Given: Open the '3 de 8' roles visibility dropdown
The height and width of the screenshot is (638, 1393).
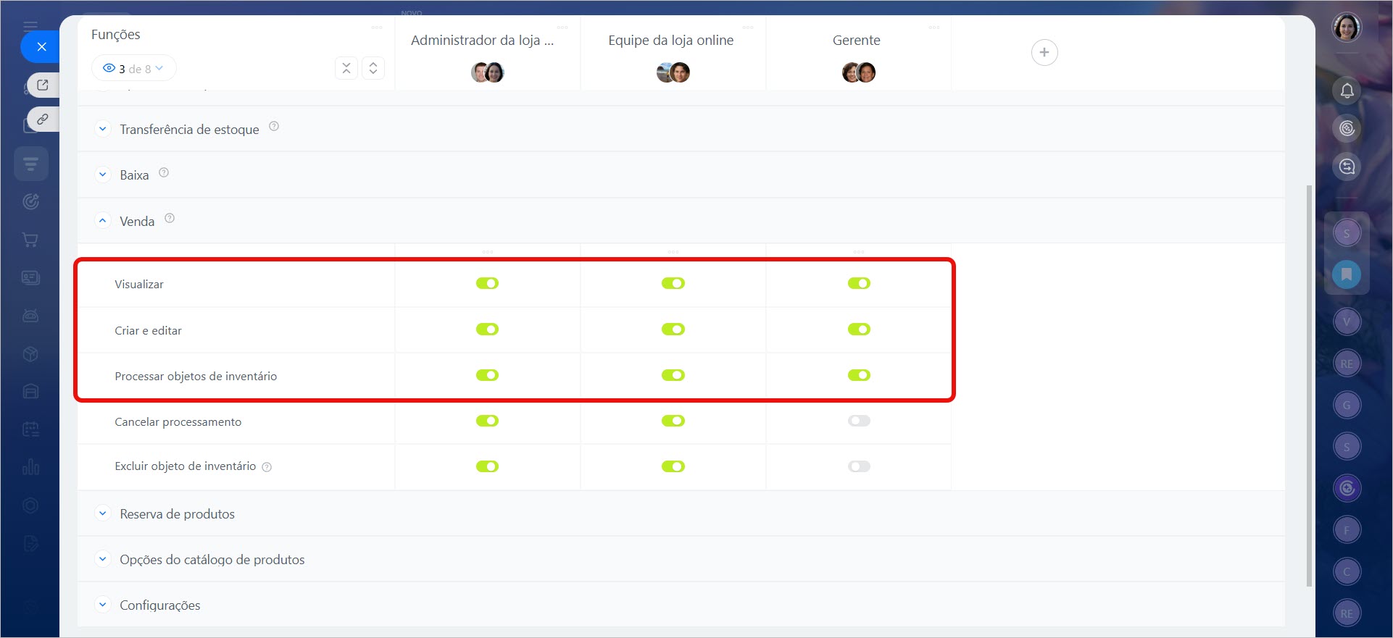Looking at the screenshot, I should 133,68.
